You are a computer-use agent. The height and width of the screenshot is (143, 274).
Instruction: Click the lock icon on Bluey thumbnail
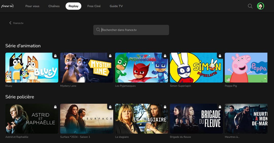point(55,56)
